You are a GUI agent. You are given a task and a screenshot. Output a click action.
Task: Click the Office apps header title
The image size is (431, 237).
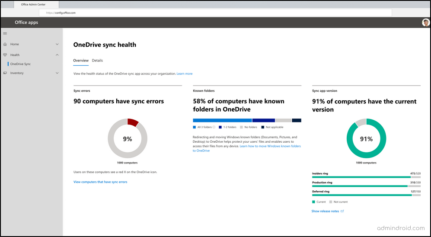tap(26, 22)
